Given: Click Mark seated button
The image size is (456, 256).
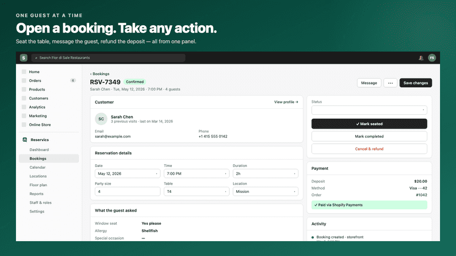Looking at the screenshot, I should (369, 124).
